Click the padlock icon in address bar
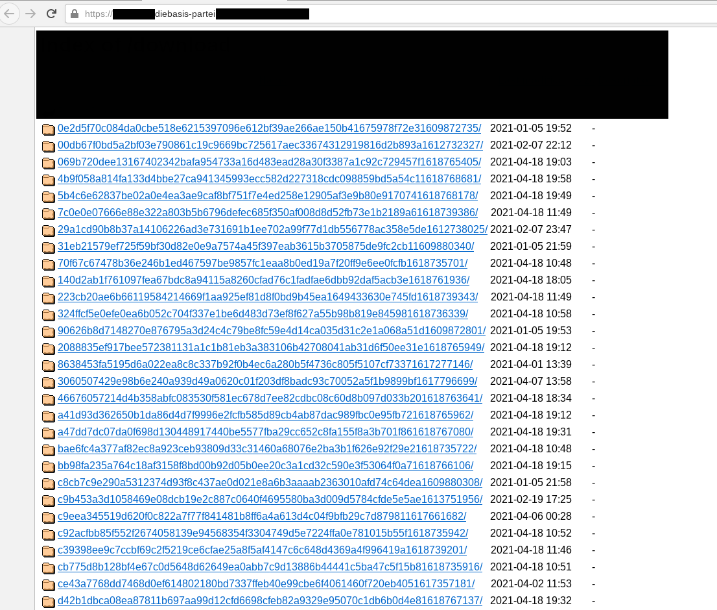717x610 pixels. 75,14
